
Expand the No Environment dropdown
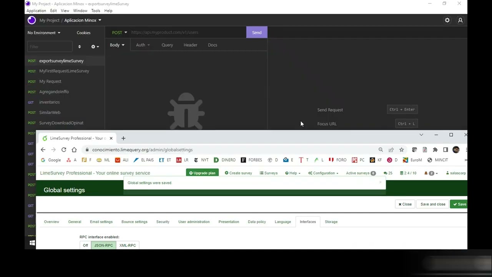click(44, 33)
